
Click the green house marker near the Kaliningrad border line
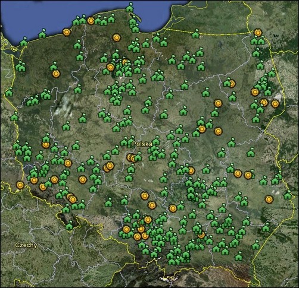(195, 34)
